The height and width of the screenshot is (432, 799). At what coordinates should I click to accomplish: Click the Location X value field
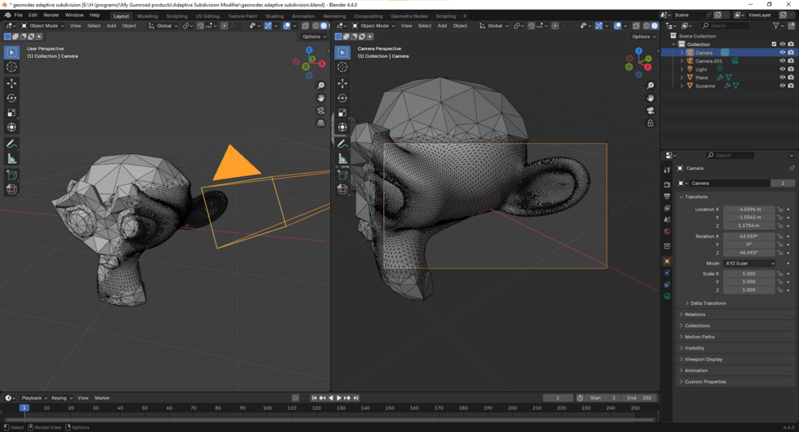[749, 209]
